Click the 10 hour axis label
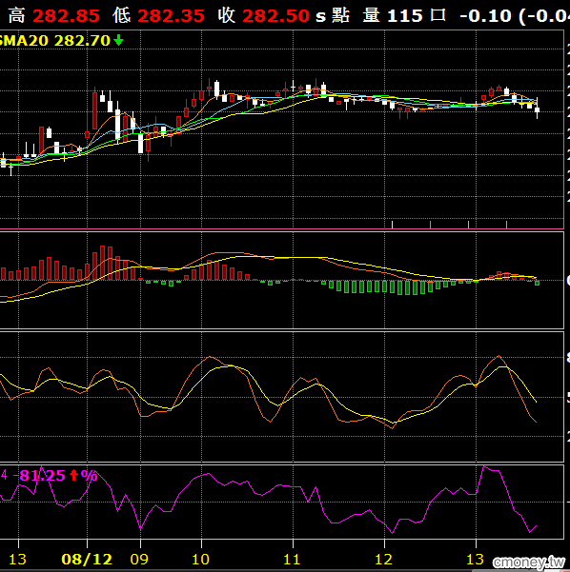The height and width of the screenshot is (572, 570). click(200, 559)
